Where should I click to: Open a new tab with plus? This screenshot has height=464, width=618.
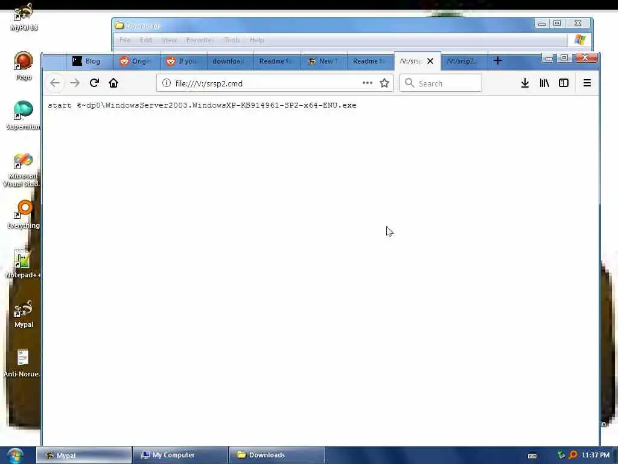coord(498,61)
